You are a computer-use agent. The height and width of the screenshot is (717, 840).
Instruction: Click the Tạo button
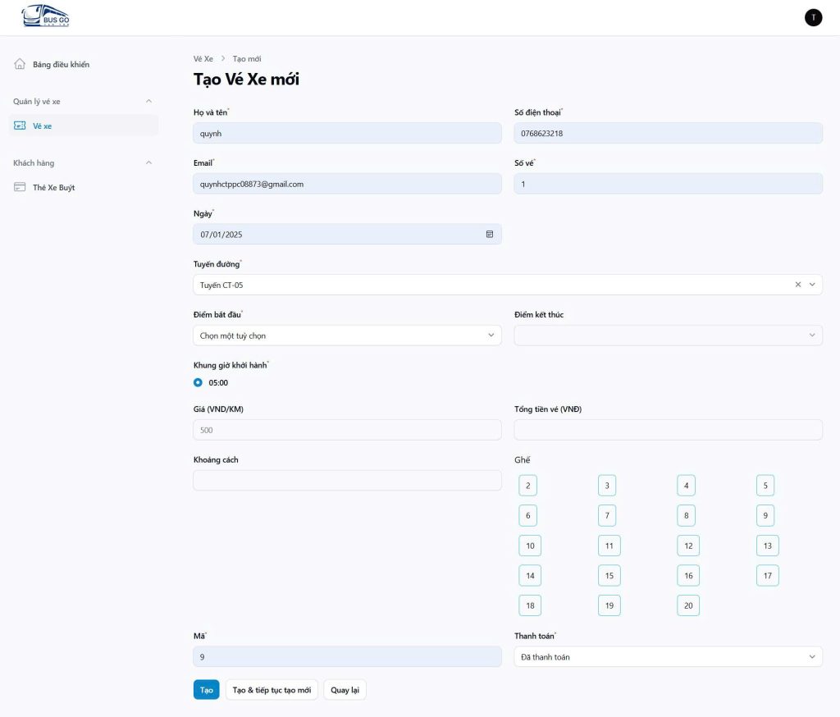click(x=206, y=690)
